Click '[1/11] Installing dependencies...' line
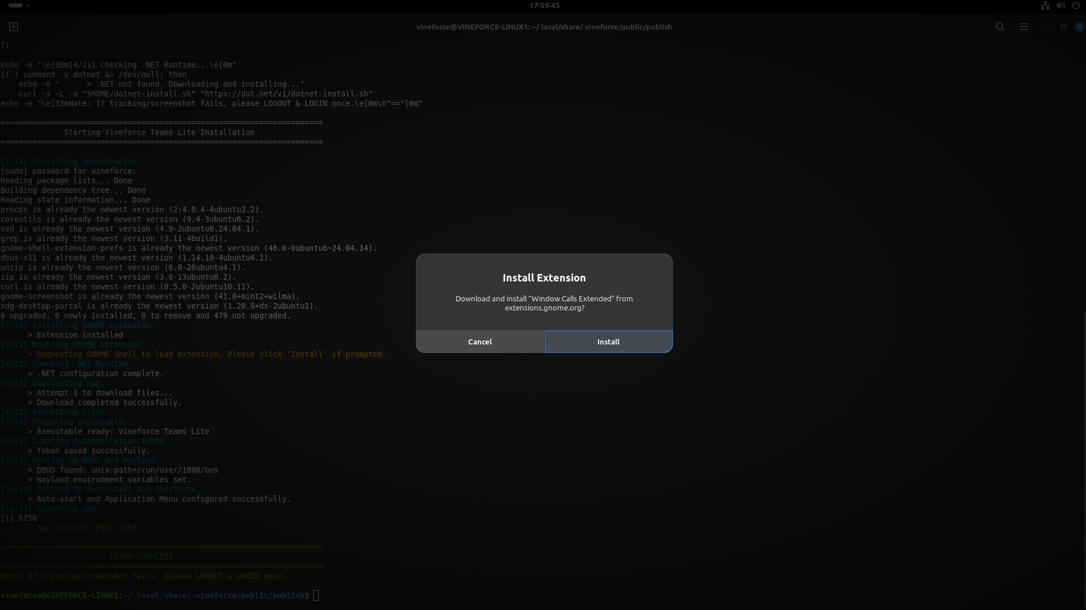Image resolution: width=1086 pixels, height=610 pixels. coord(75,161)
